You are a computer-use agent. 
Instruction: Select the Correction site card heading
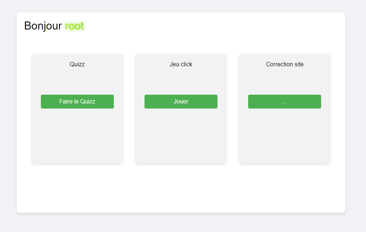click(x=285, y=64)
